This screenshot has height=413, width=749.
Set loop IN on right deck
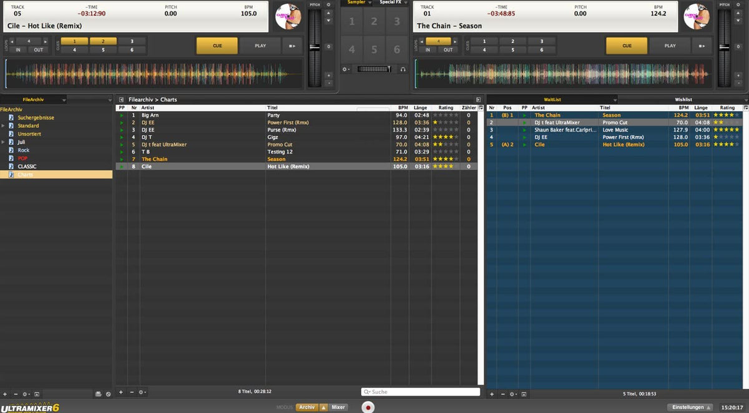428,50
